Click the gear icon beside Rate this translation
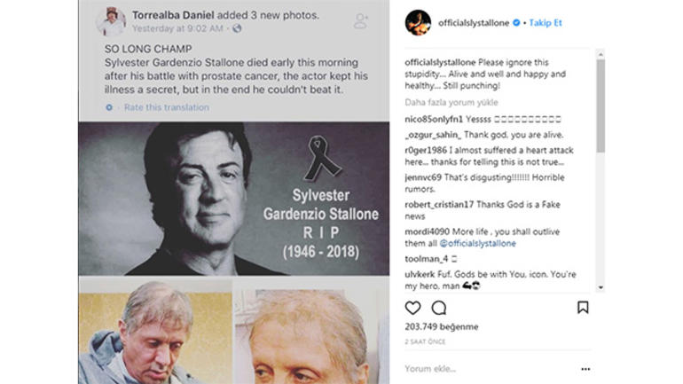 coord(109,107)
